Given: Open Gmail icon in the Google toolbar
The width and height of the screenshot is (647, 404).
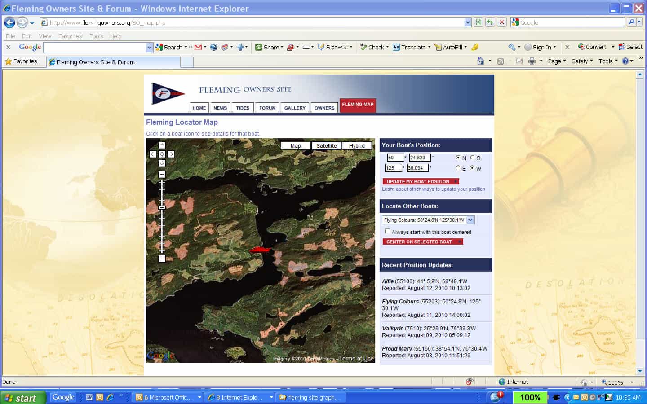Looking at the screenshot, I should [198, 47].
